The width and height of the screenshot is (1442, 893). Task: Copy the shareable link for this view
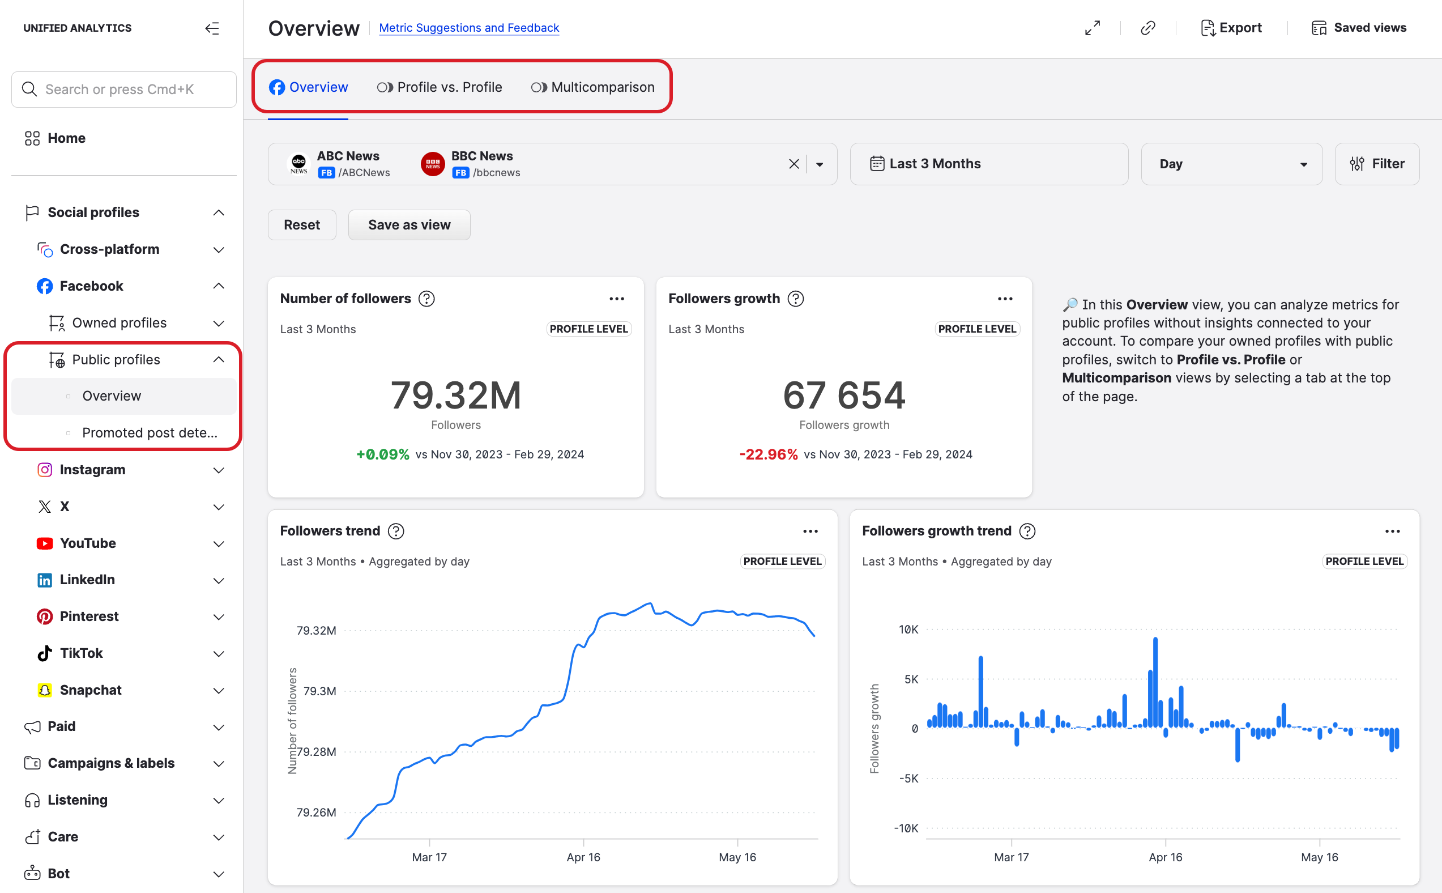tap(1147, 28)
